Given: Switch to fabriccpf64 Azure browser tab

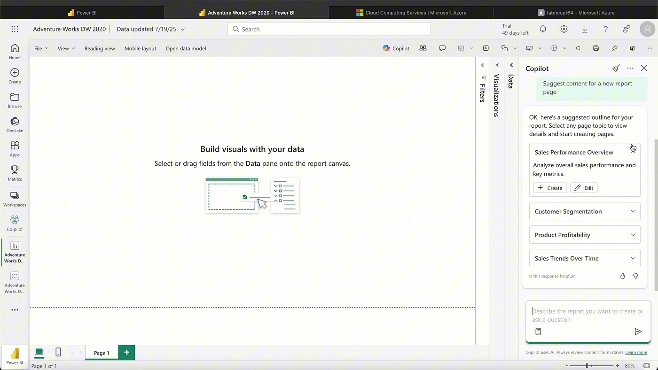Looking at the screenshot, I should click(x=576, y=13).
